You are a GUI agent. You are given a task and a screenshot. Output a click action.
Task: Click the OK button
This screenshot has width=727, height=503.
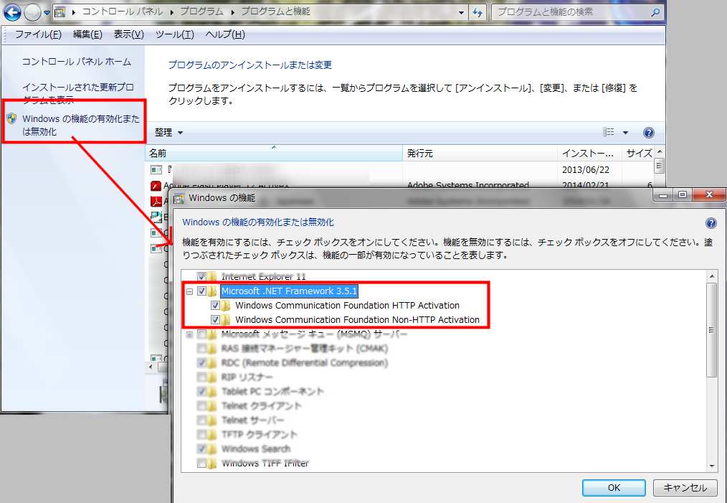(614, 488)
